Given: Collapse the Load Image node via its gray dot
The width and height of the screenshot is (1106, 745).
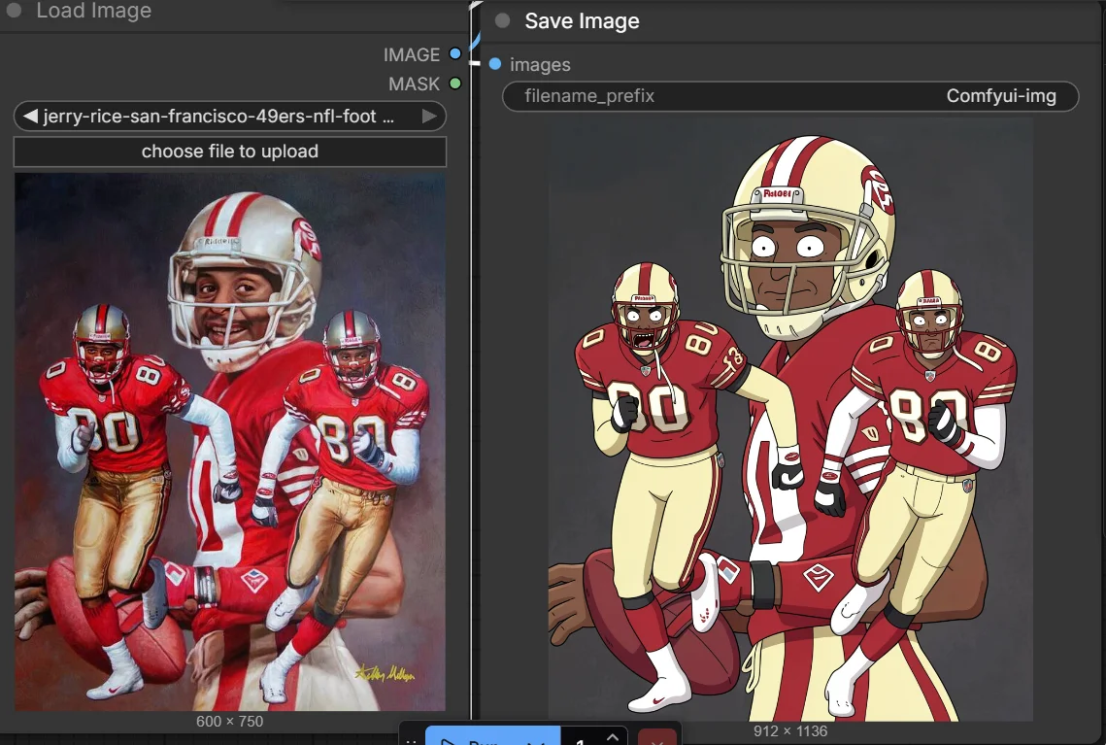Looking at the screenshot, I should [15, 10].
